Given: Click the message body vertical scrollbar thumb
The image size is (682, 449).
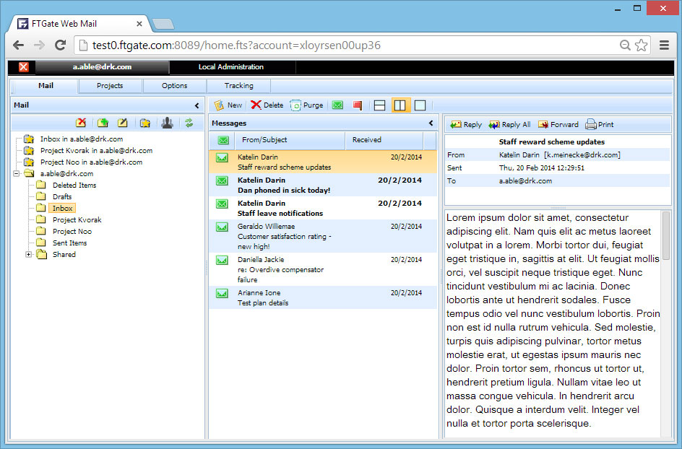Looking at the screenshot, I should click(666, 235).
